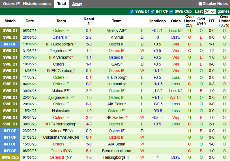The image size is (230, 161).
Task: Click +1.5/2 handicap in Malmo FF row
Action: pyautogui.click(x=157, y=91)
